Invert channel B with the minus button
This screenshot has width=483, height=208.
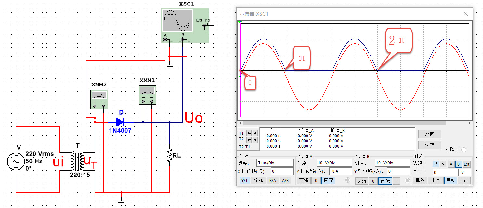pos(396,181)
